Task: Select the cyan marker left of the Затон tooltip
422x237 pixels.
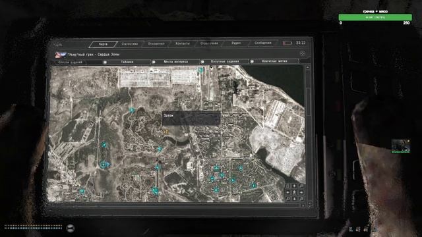Action: pyautogui.click(x=132, y=110)
